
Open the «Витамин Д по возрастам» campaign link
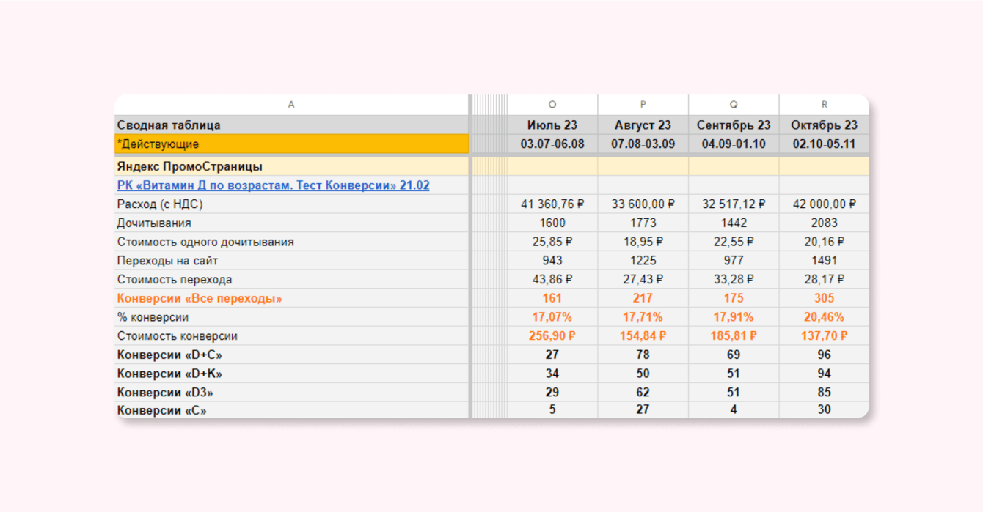[x=273, y=185]
